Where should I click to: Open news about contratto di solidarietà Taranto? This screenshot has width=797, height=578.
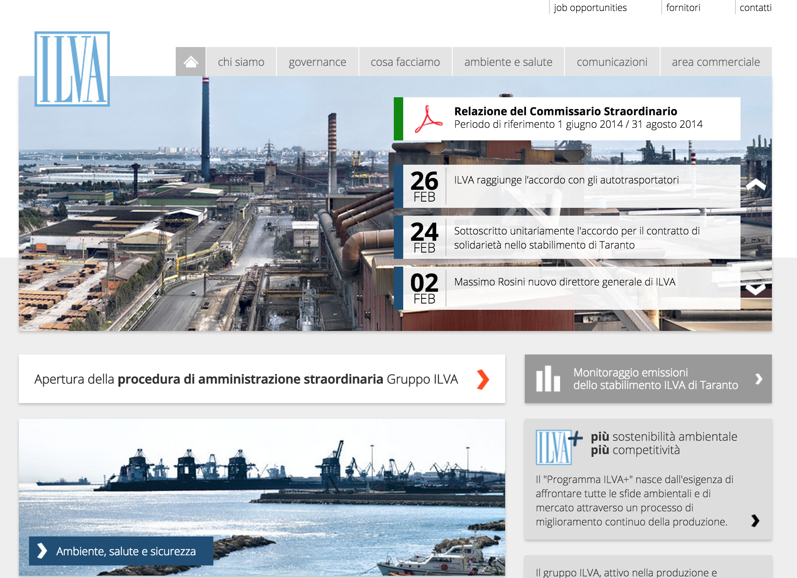(577, 238)
